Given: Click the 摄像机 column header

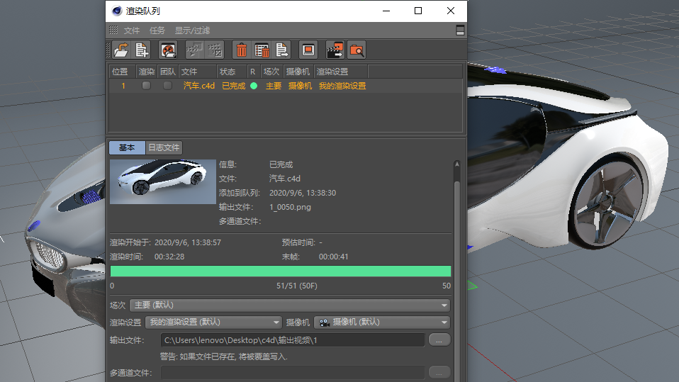Looking at the screenshot, I should [298, 72].
